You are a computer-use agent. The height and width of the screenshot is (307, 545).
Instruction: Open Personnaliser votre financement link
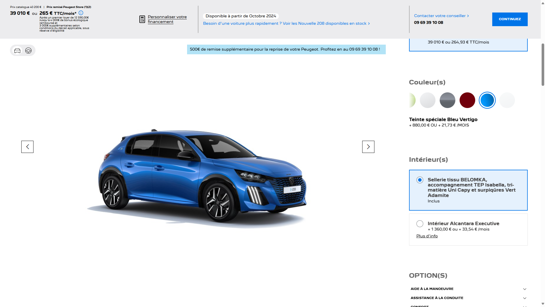coord(167,19)
